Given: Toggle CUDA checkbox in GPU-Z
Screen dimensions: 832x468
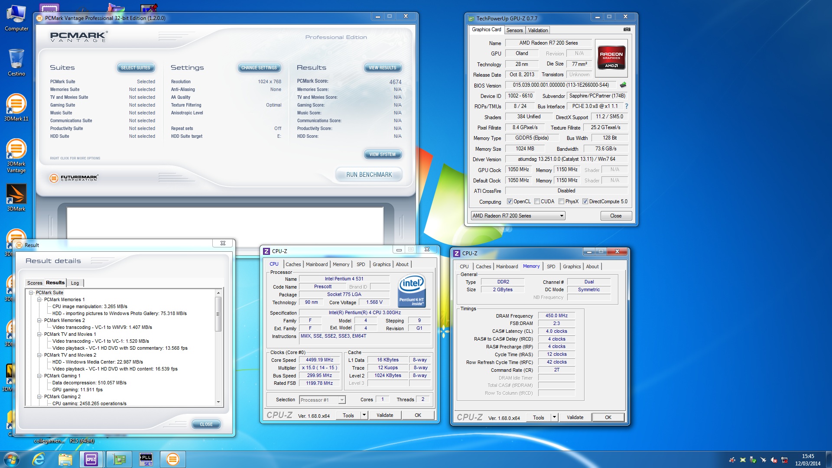Looking at the screenshot, I should click(537, 201).
